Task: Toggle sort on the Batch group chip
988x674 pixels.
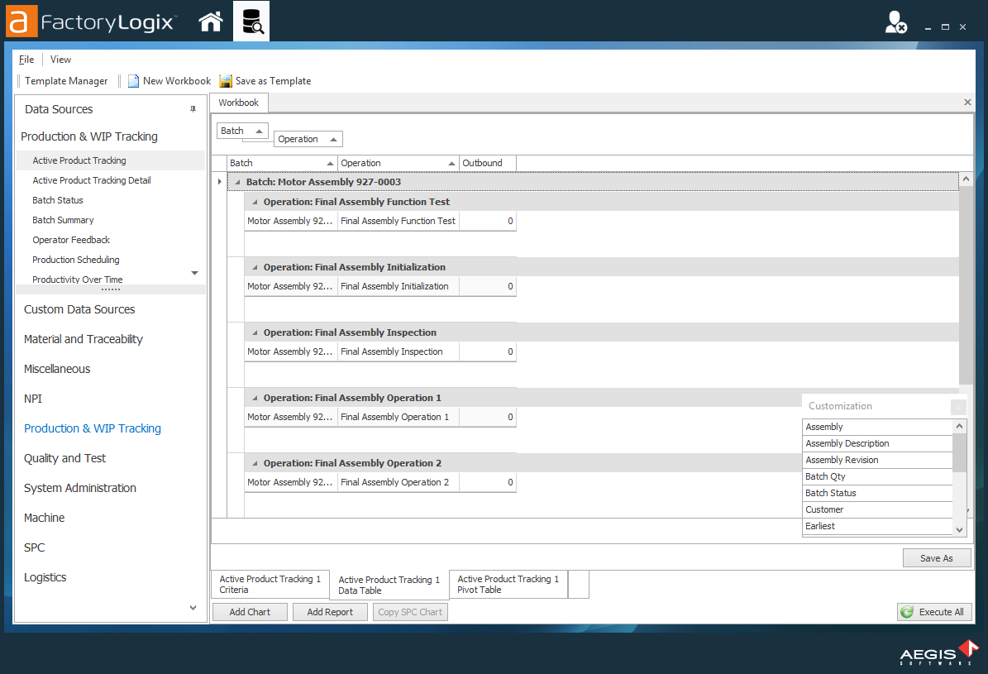Action: [x=242, y=131]
